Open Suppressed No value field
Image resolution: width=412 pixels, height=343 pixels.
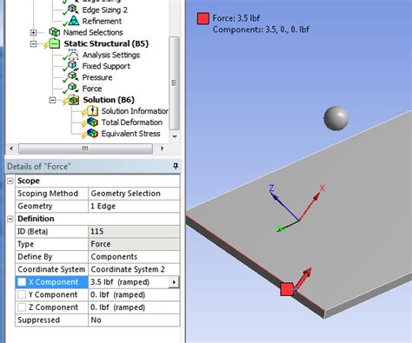coord(134,320)
